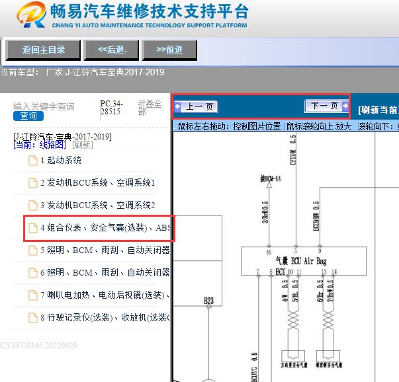The width and height of the screenshot is (399, 382).
Task: Click the gray 刷新 link in sidebar
Action: pyautogui.click(x=83, y=145)
